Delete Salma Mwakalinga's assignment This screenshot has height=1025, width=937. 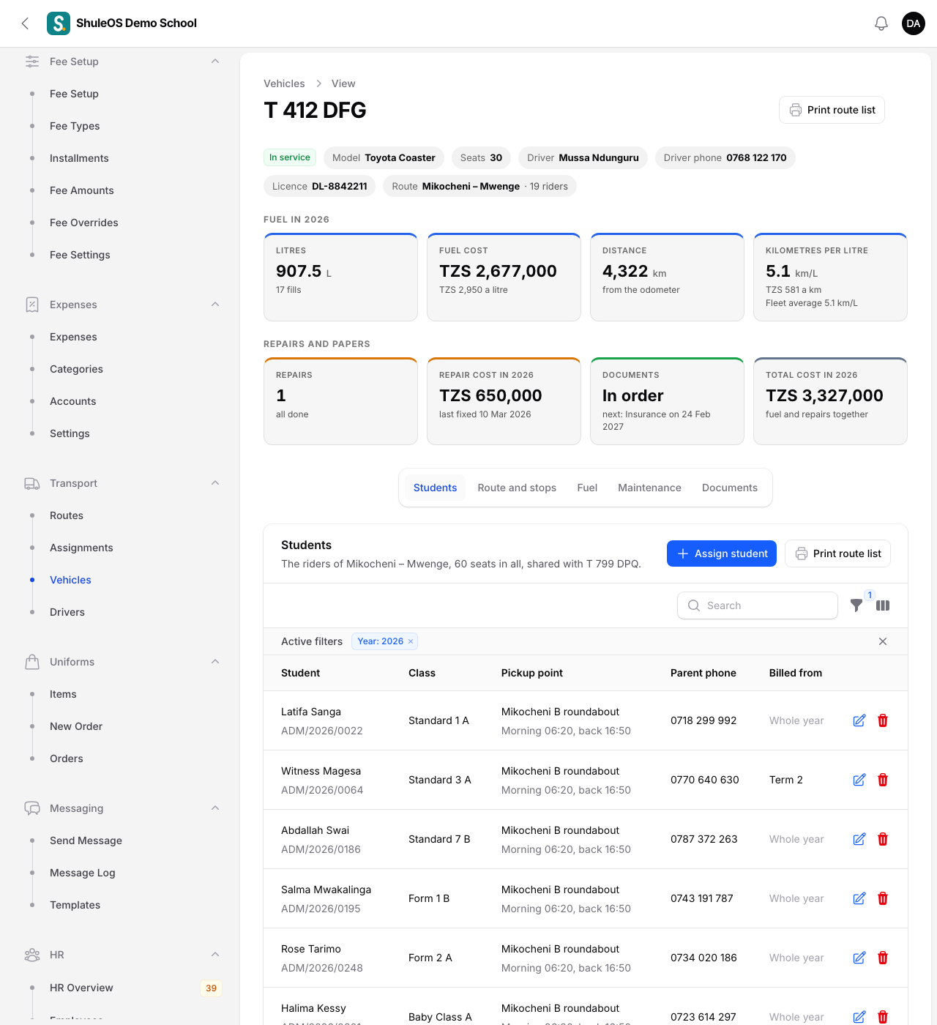[883, 898]
